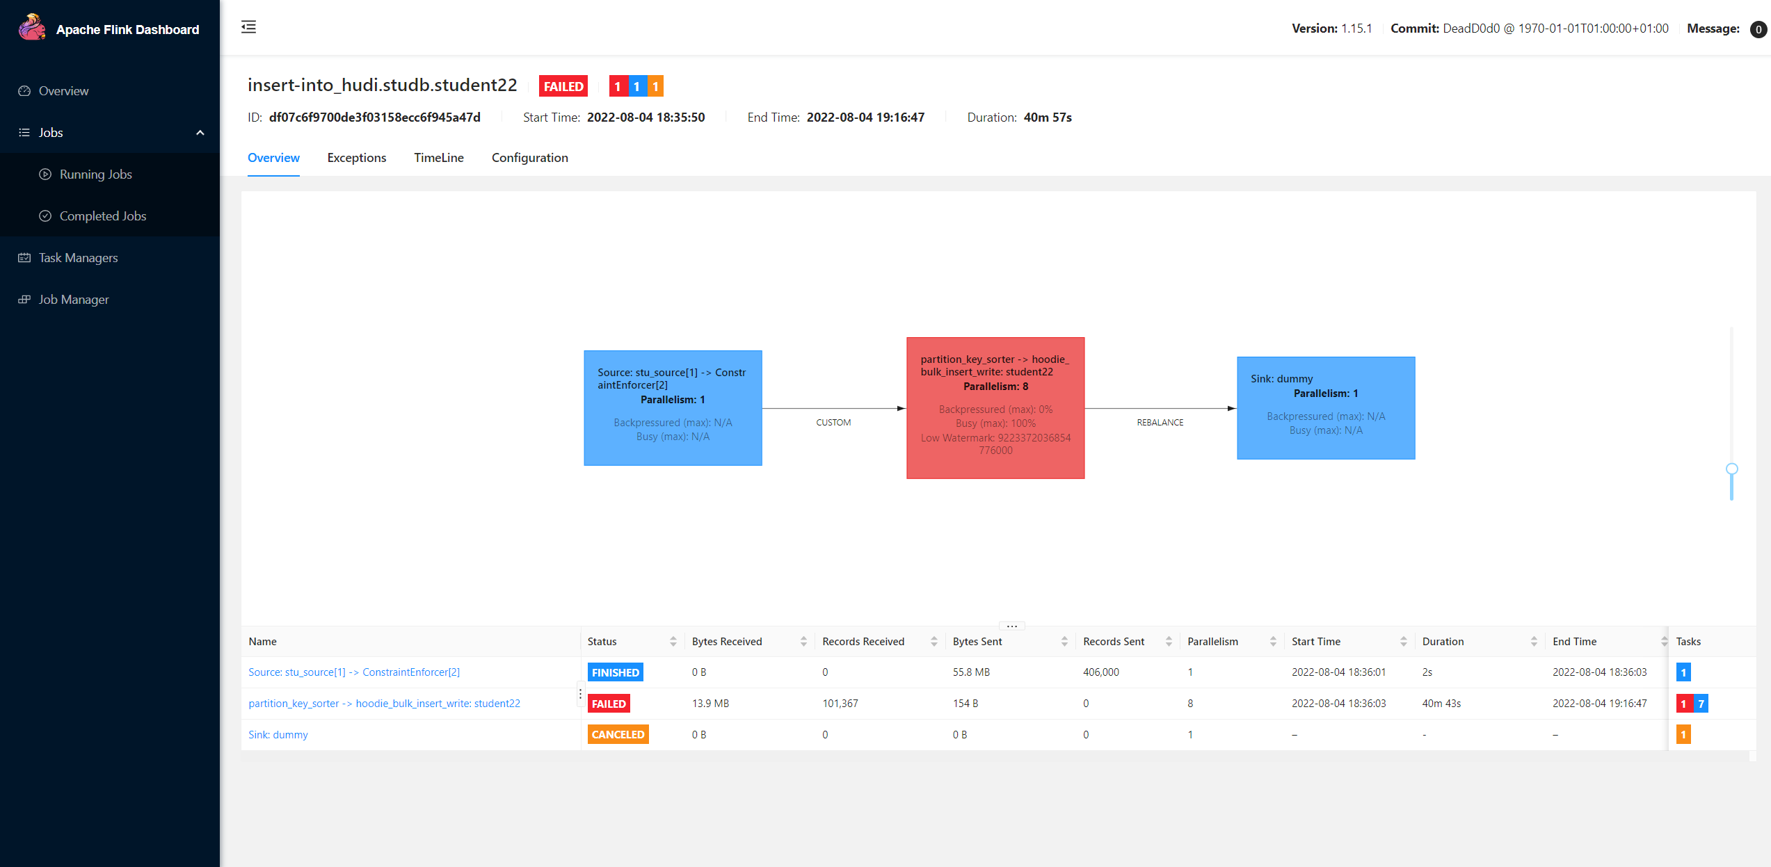Click the Apache Flink squirrel logo
The image size is (1771, 867).
pos(32,28)
